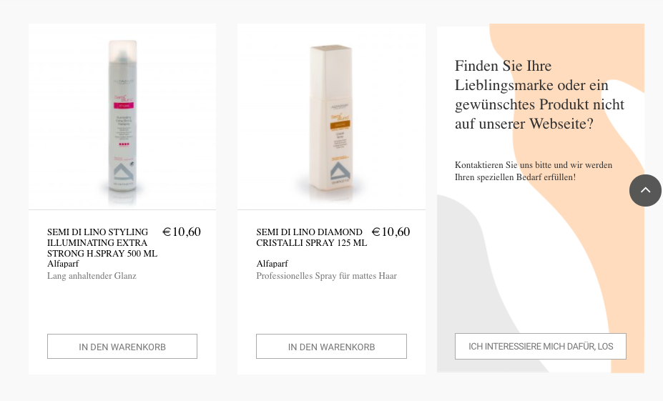The height and width of the screenshot is (401, 663).
Task: Select the Alfaparf brand under the styling hairspray
Action: (63, 264)
